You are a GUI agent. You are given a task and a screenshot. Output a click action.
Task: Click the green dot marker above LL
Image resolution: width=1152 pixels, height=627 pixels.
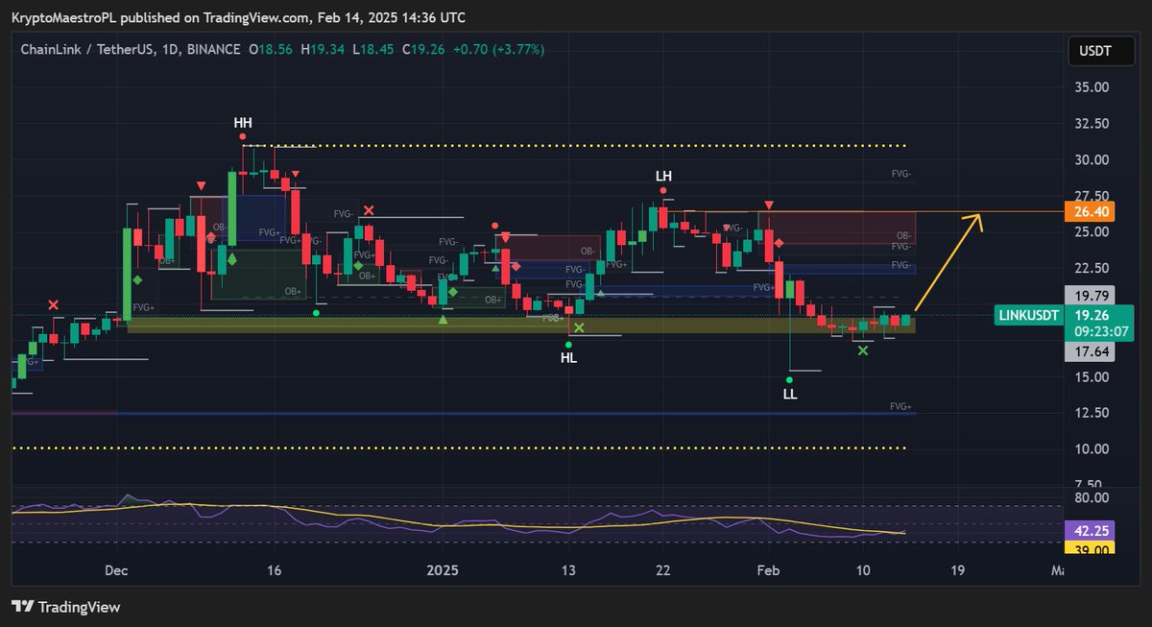click(x=789, y=380)
